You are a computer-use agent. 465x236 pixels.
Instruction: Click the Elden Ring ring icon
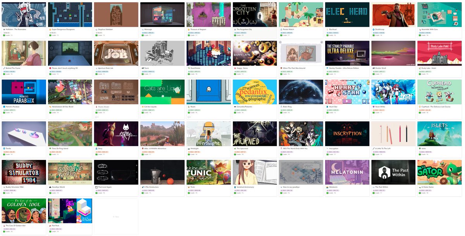point(281,107)
